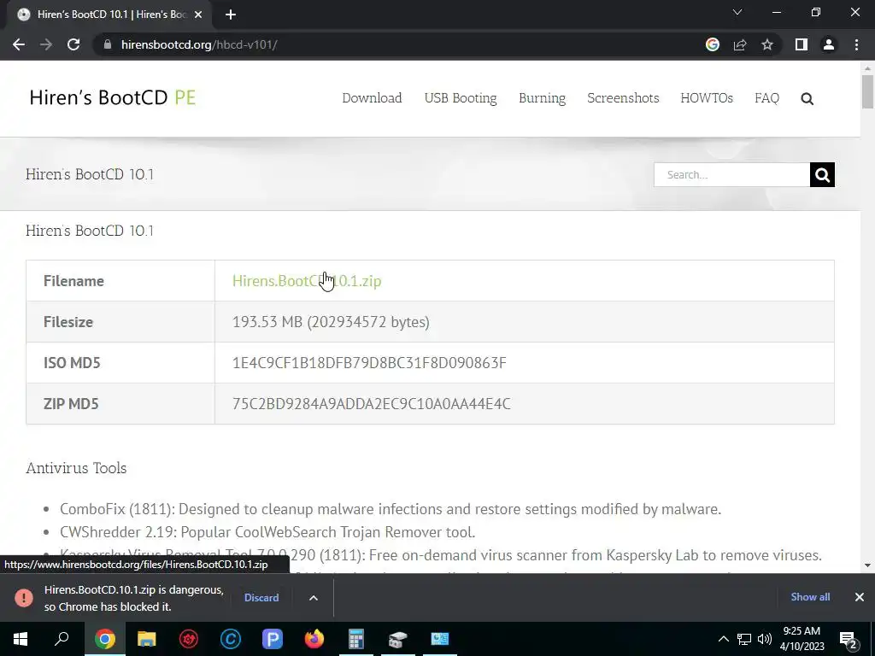View site security lock info
875x656 pixels.
[x=108, y=44]
